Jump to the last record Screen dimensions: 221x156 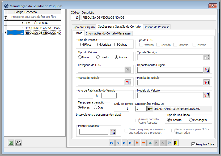pyautogui.click(x=131, y=143)
